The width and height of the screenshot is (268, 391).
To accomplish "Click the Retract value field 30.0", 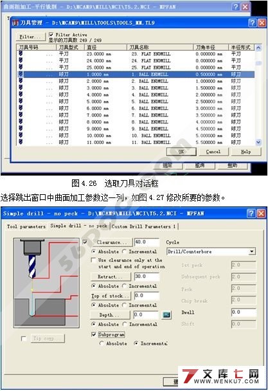I will click(x=147, y=277).
